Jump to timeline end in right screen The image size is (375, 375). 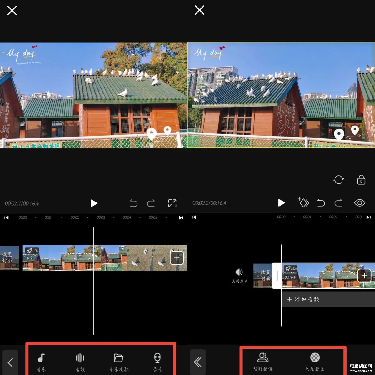pos(368,217)
